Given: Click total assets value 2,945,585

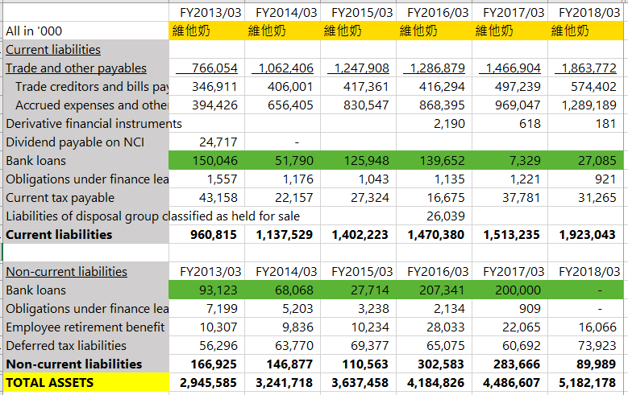Looking at the screenshot, I should pyautogui.click(x=206, y=383).
